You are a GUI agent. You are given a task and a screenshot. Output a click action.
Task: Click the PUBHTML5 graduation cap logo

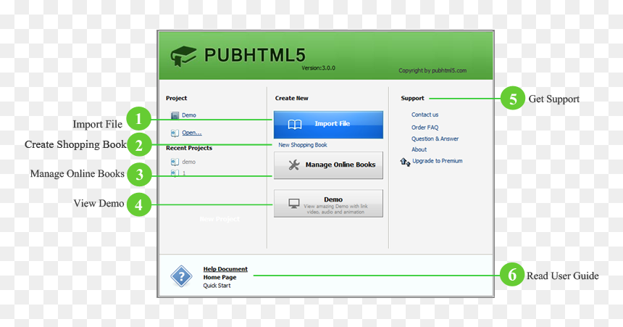(x=183, y=56)
